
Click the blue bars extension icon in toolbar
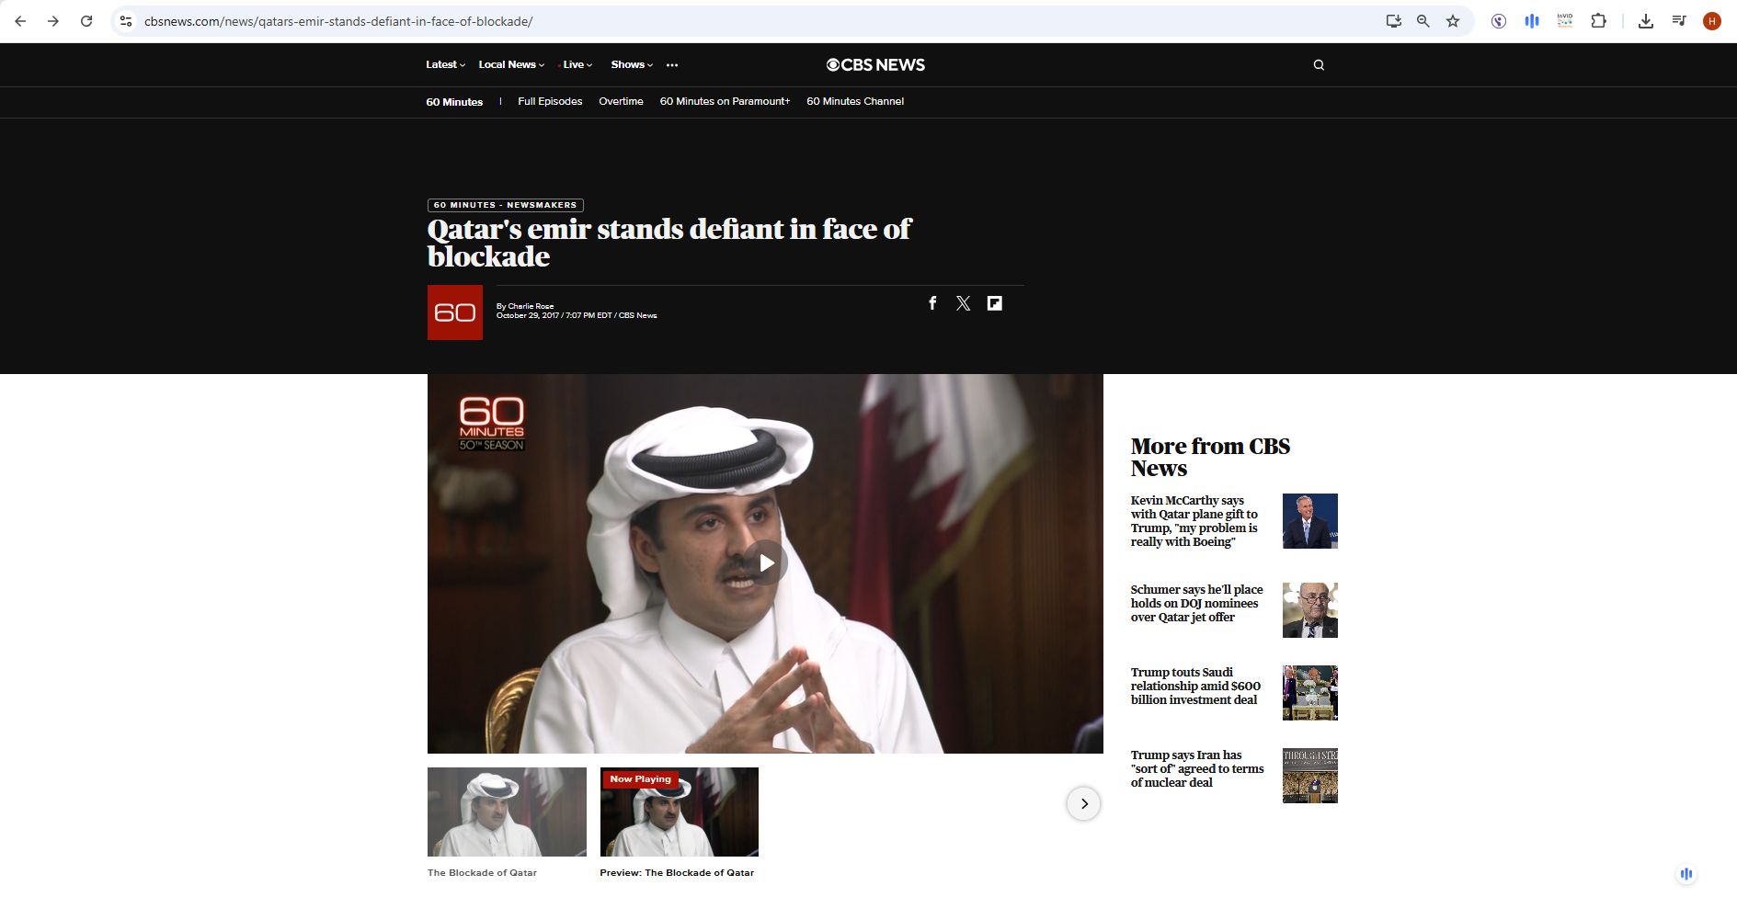(x=1532, y=21)
